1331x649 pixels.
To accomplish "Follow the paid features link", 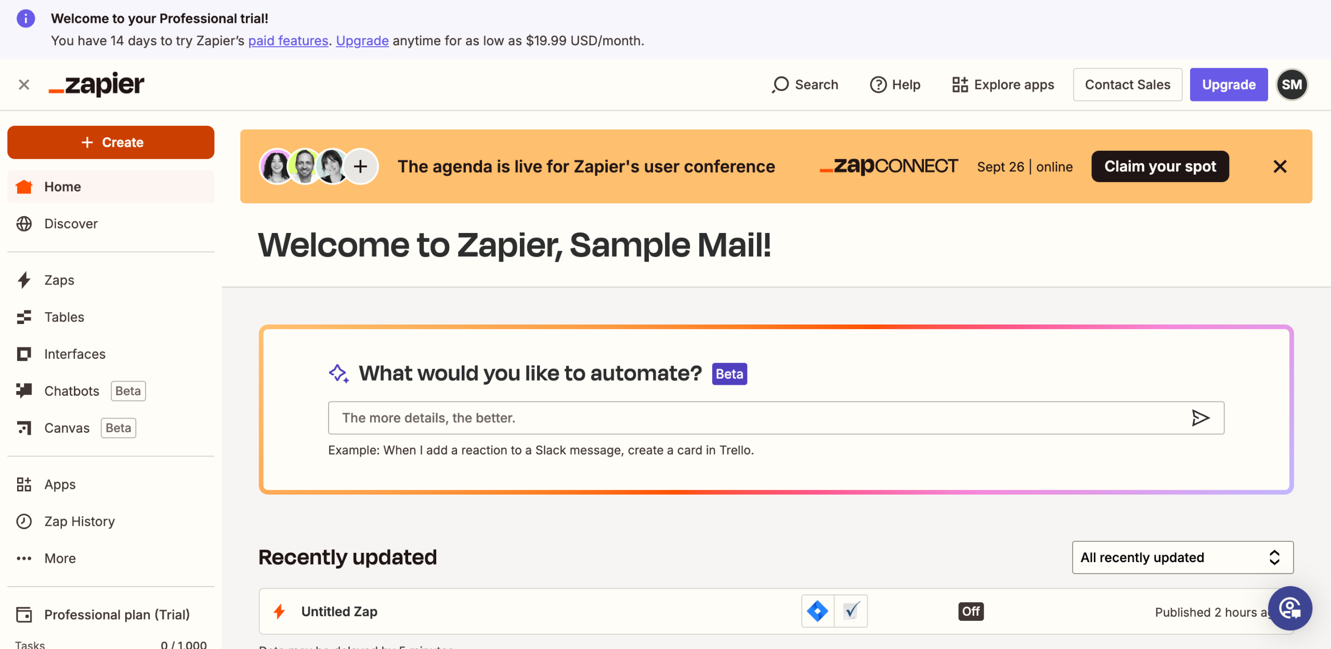I will pyautogui.click(x=288, y=41).
